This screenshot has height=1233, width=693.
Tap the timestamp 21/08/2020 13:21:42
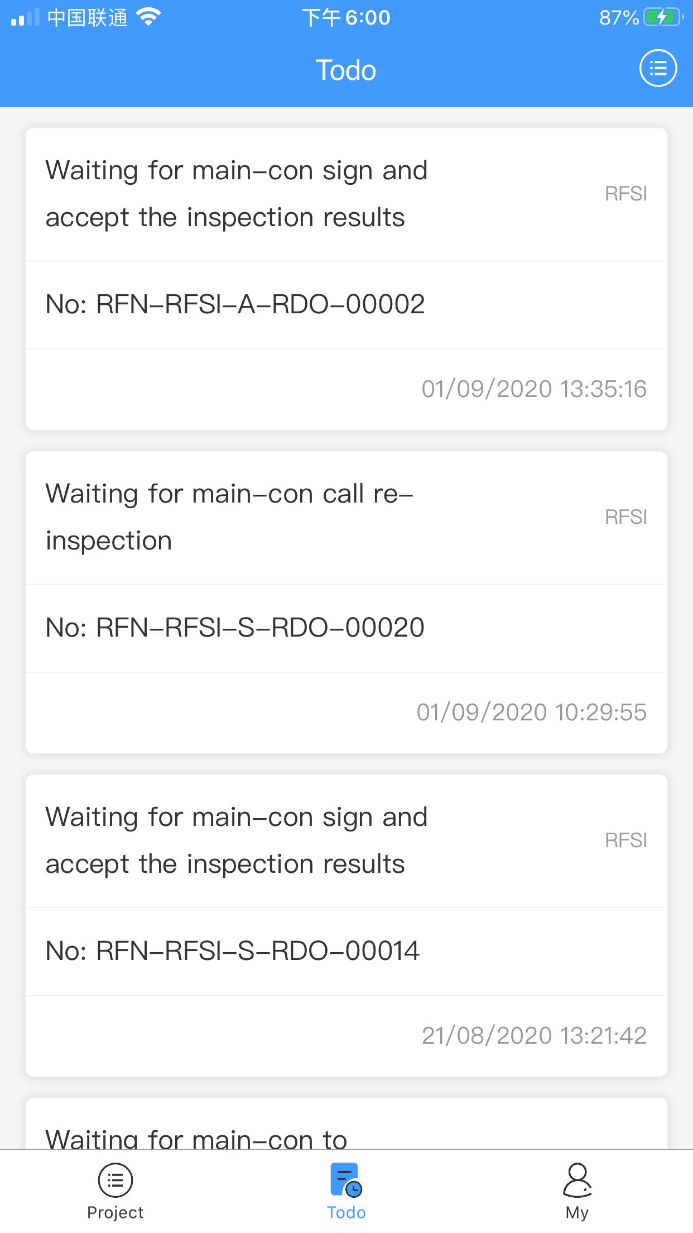(534, 1036)
